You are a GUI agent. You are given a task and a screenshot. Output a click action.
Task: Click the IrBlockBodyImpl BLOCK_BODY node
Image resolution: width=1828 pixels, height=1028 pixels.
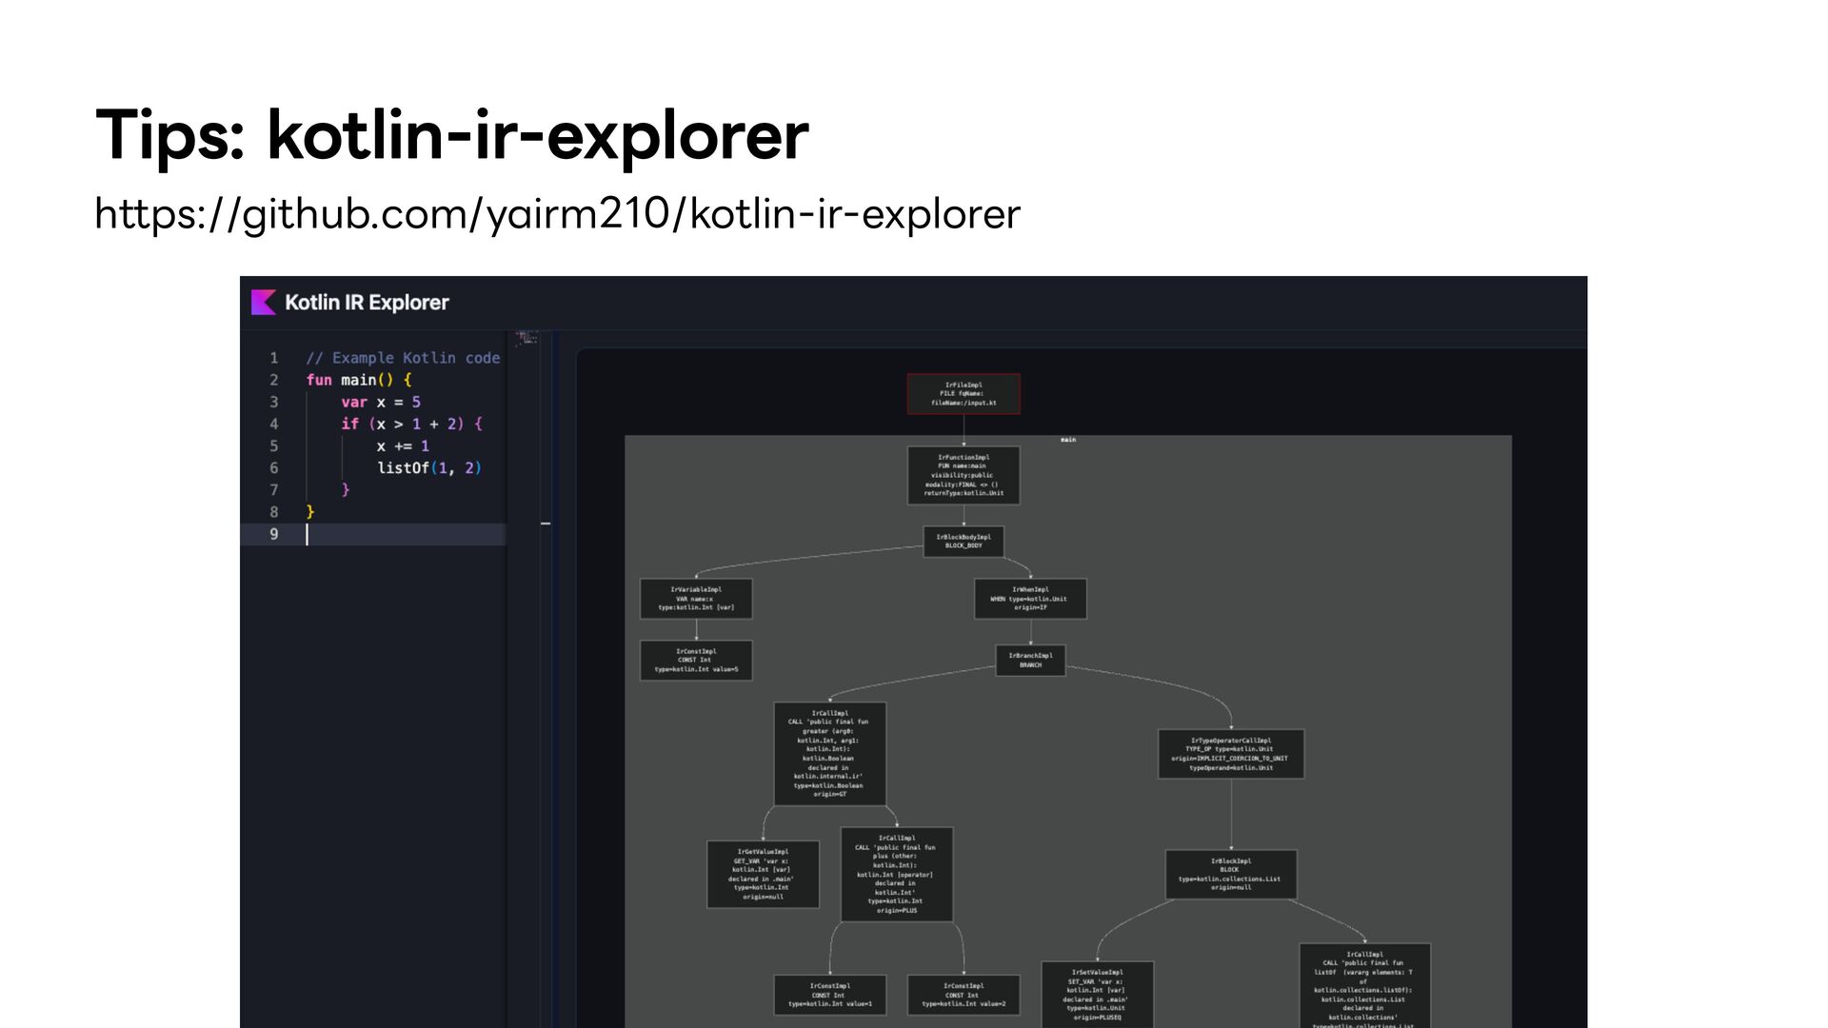(964, 542)
